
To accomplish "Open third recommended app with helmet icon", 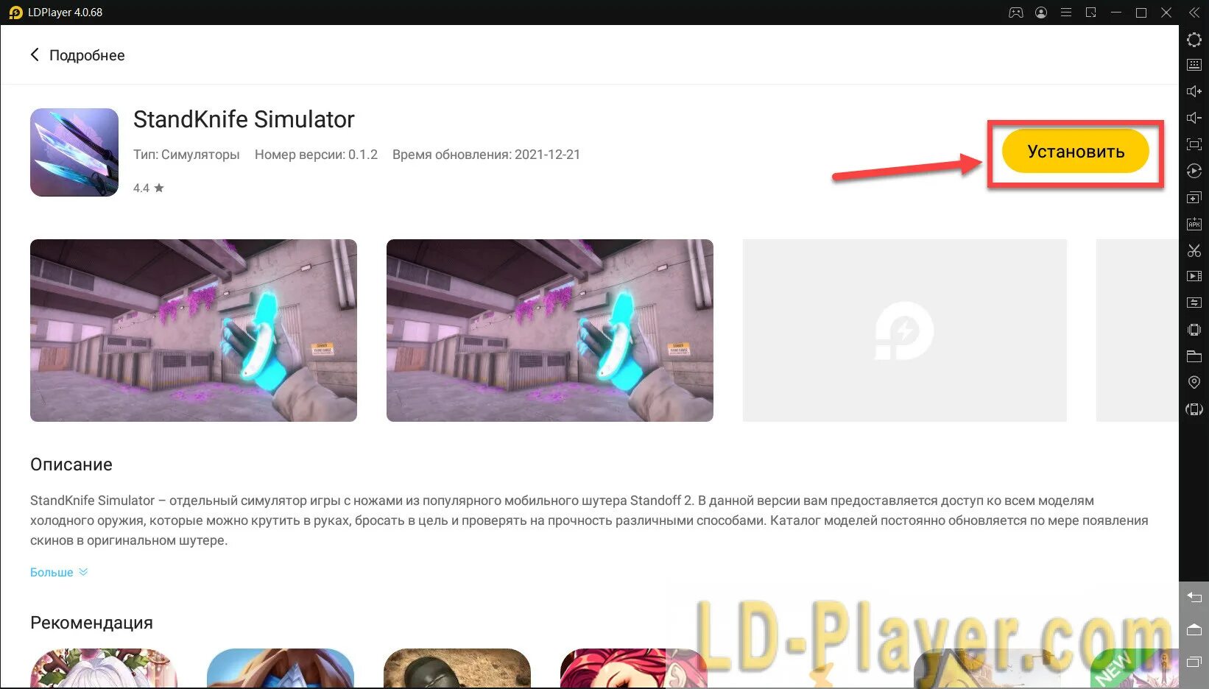I will [457, 668].
